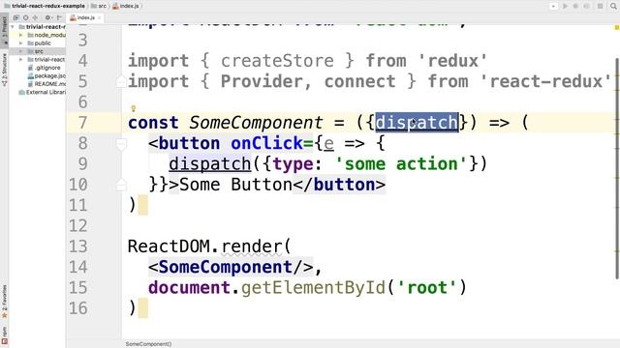Click trivial-react-redux-example breadcrumb in navigation bar
The image size is (620, 348).
tap(45, 6)
